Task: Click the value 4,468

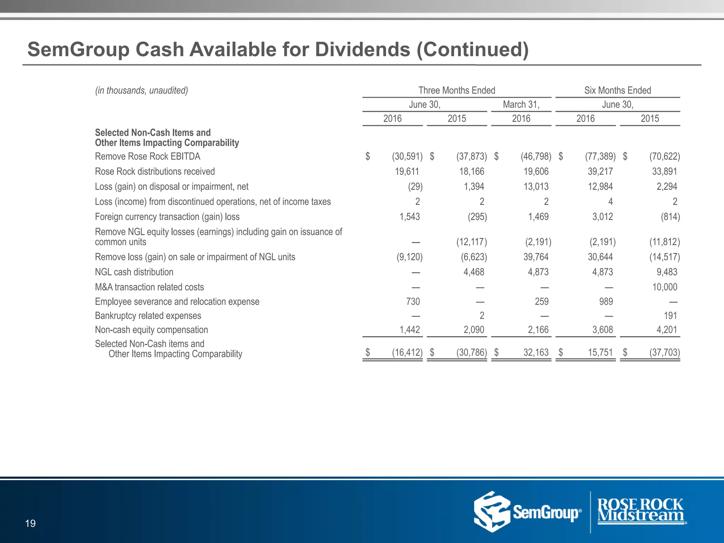Action: 474,272
